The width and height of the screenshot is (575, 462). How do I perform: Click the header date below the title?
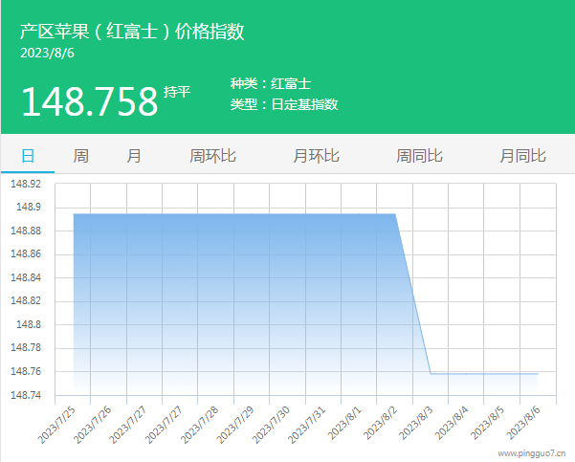point(47,54)
